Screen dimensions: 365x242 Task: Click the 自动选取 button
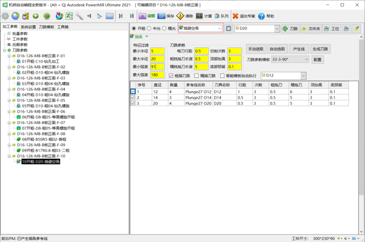point(277,49)
